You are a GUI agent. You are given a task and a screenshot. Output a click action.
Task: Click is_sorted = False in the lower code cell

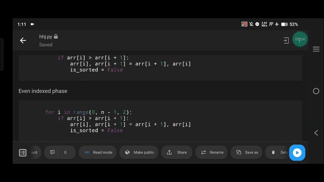point(96,130)
